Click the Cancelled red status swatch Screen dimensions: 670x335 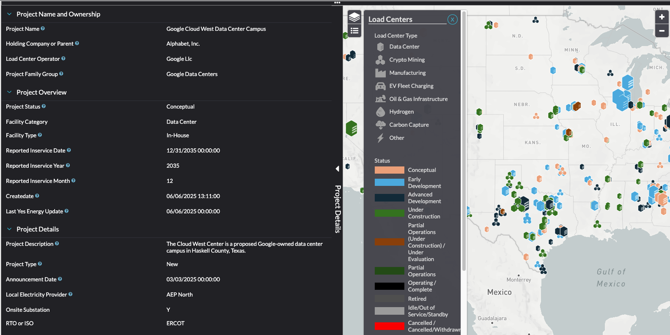(x=390, y=327)
